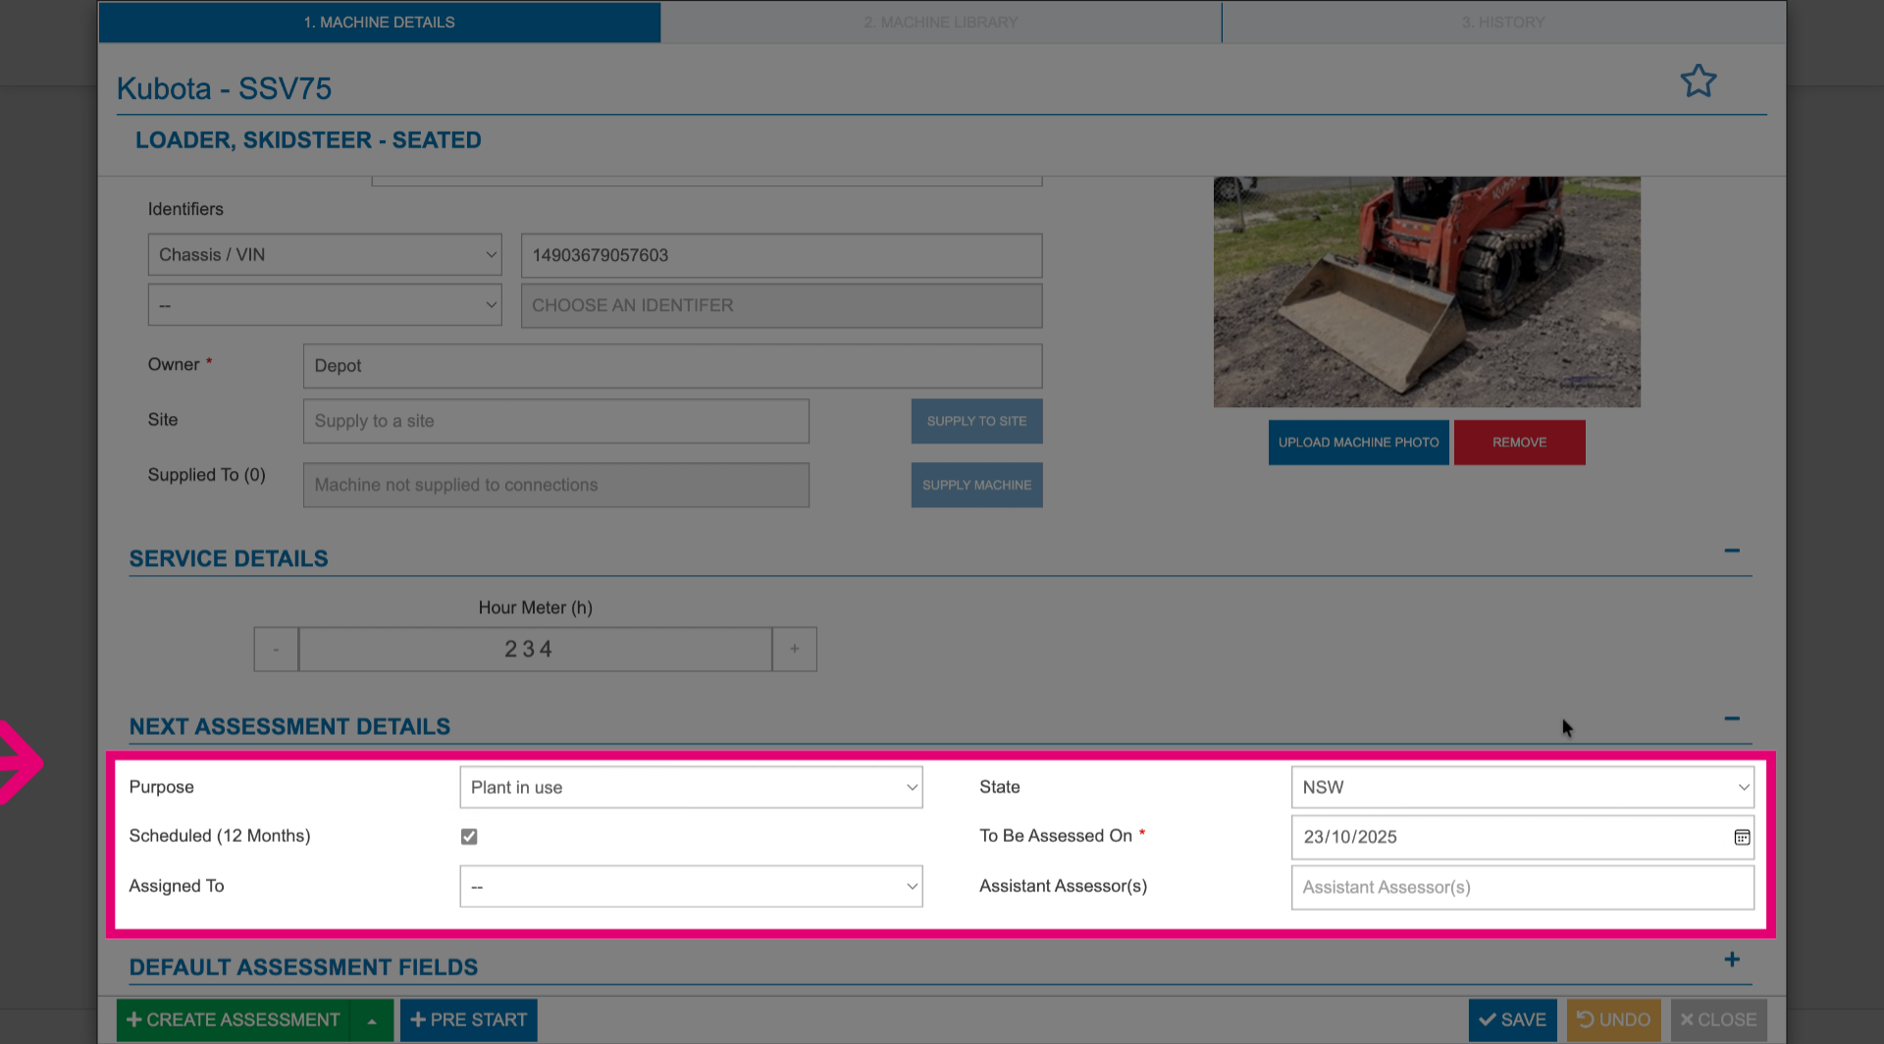Click Upload Machine Photo button
Screen dimensions: 1884x1044
point(1358,443)
